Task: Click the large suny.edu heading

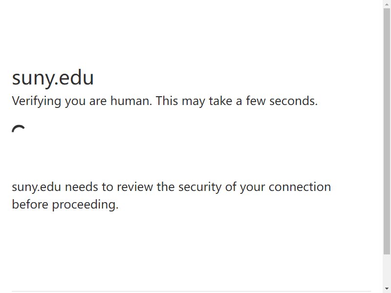Action: pyautogui.click(x=53, y=78)
